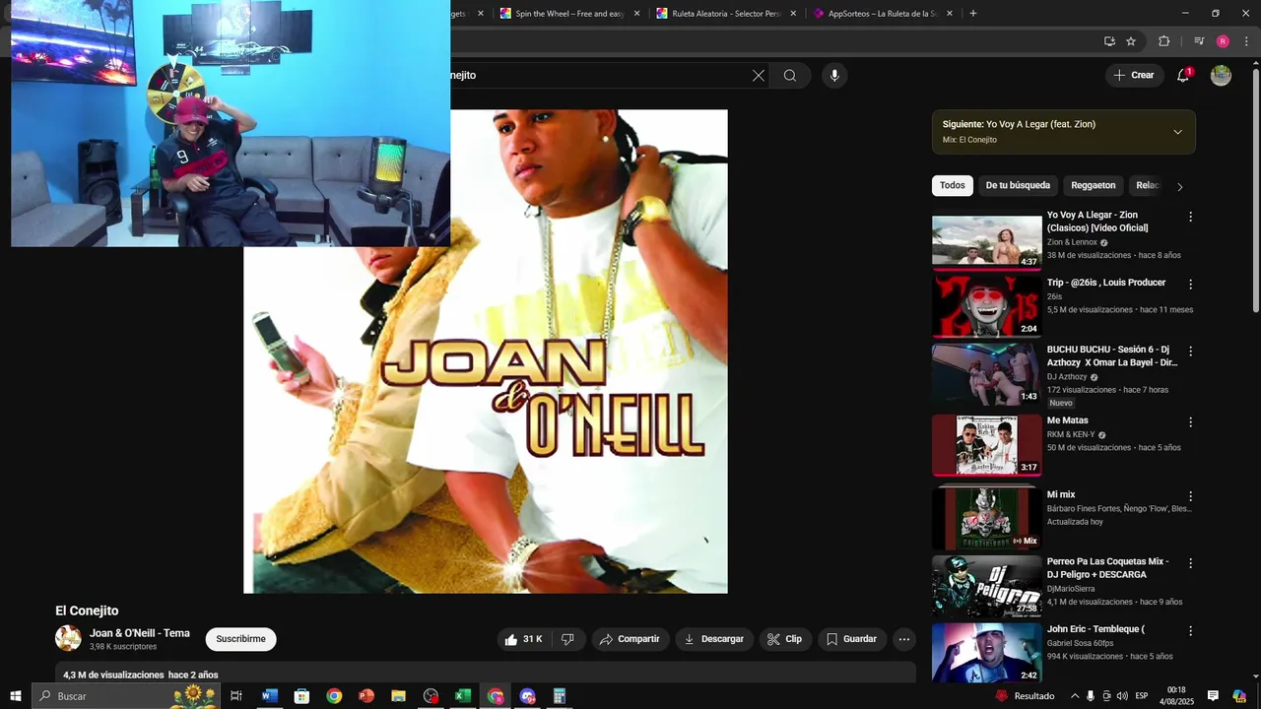This screenshot has height=709, width=1261.
Task: Save video with the Guardar button
Action: pos(852,639)
